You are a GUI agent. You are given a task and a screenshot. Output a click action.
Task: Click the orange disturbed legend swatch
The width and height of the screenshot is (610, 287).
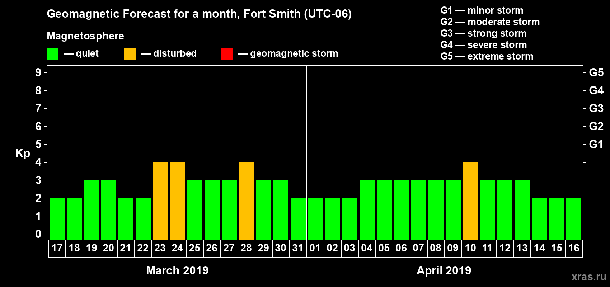coord(130,54)
